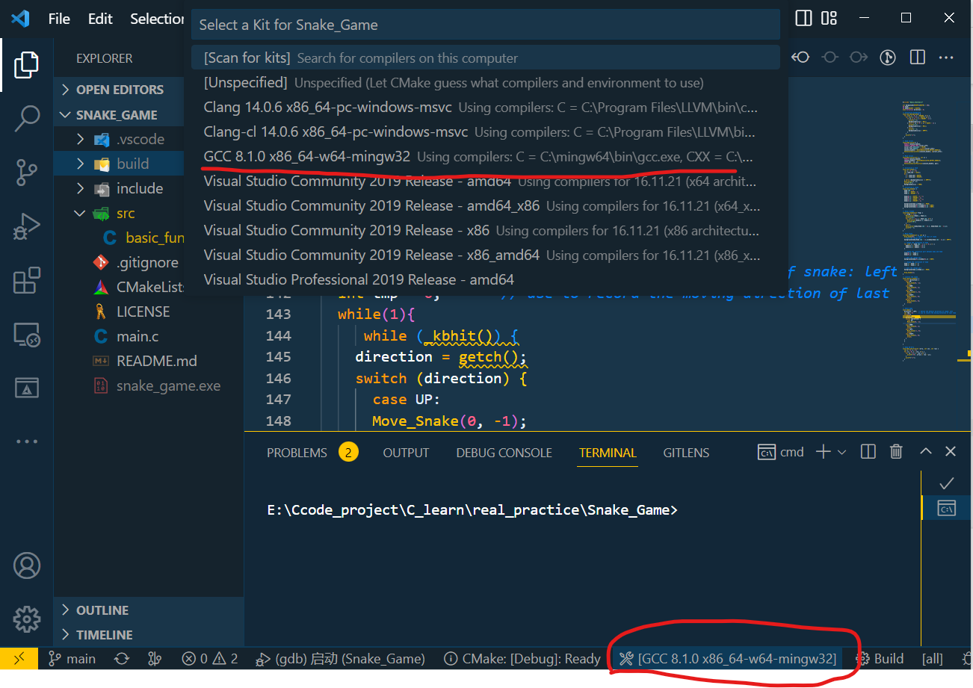
Task: Open the Remote Explorer sidebar icon
Action: click(x=26, y=335)
